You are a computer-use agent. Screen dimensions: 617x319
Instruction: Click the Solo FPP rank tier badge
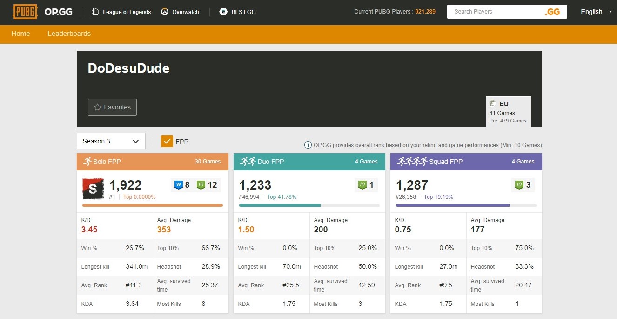pos(93,189)
